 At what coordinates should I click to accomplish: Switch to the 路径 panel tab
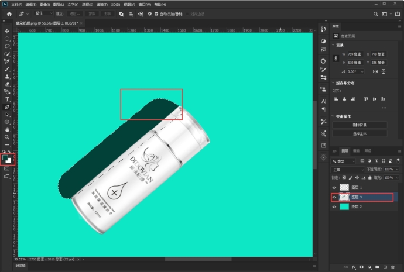click(368, 151)
